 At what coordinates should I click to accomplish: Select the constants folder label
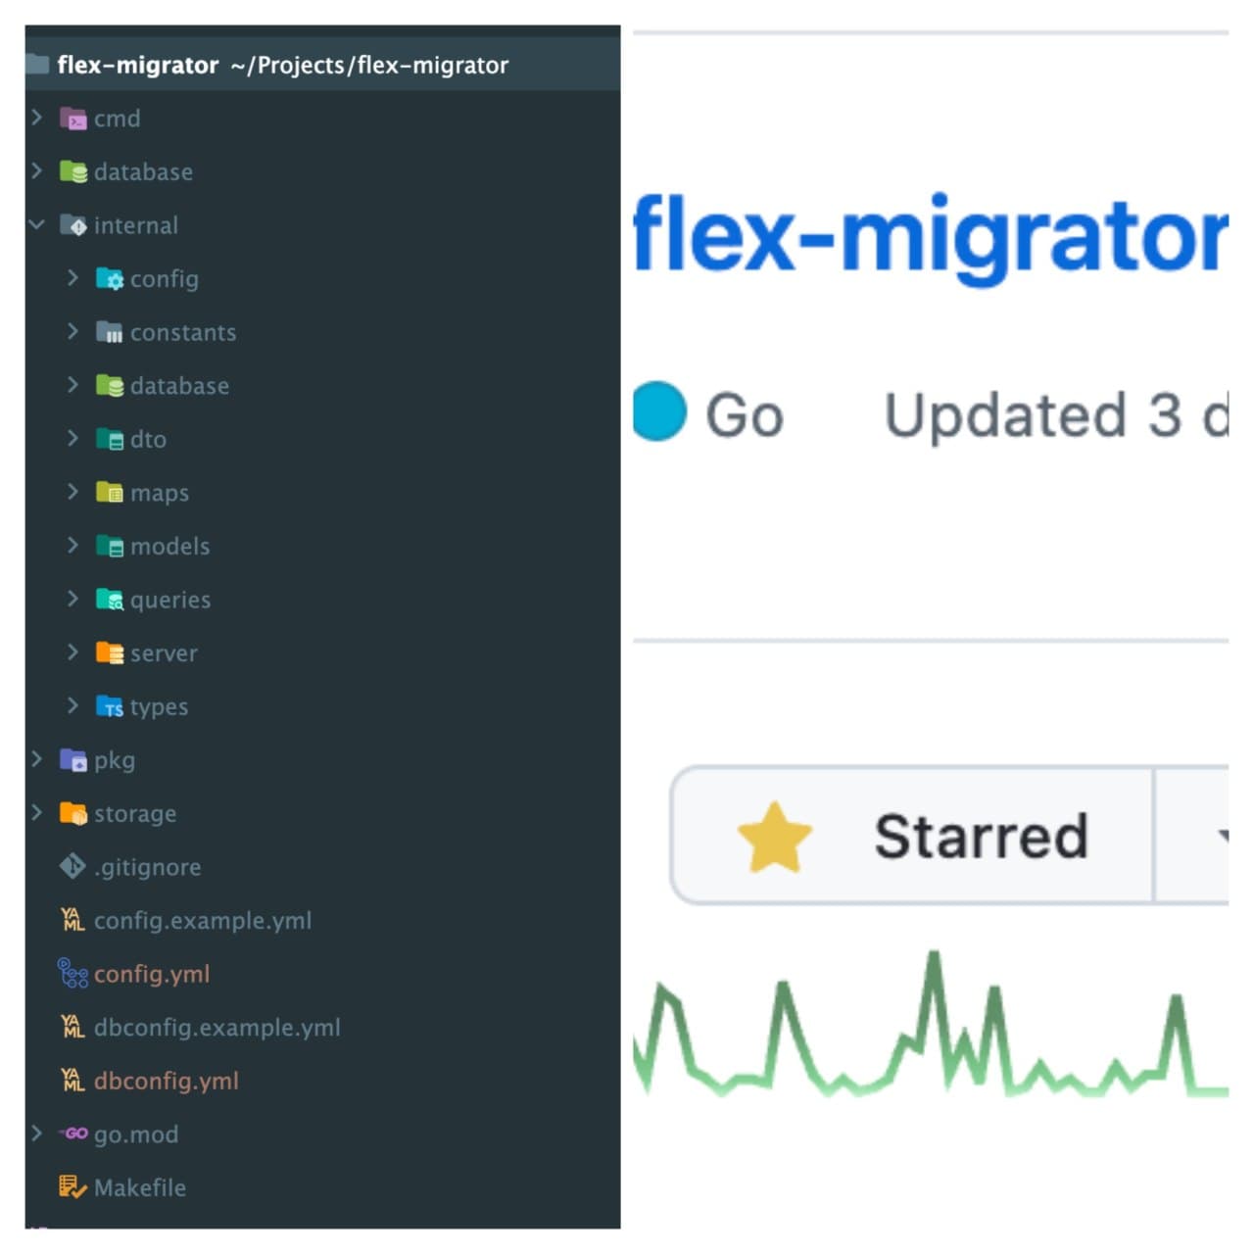(x=183, y=333)
